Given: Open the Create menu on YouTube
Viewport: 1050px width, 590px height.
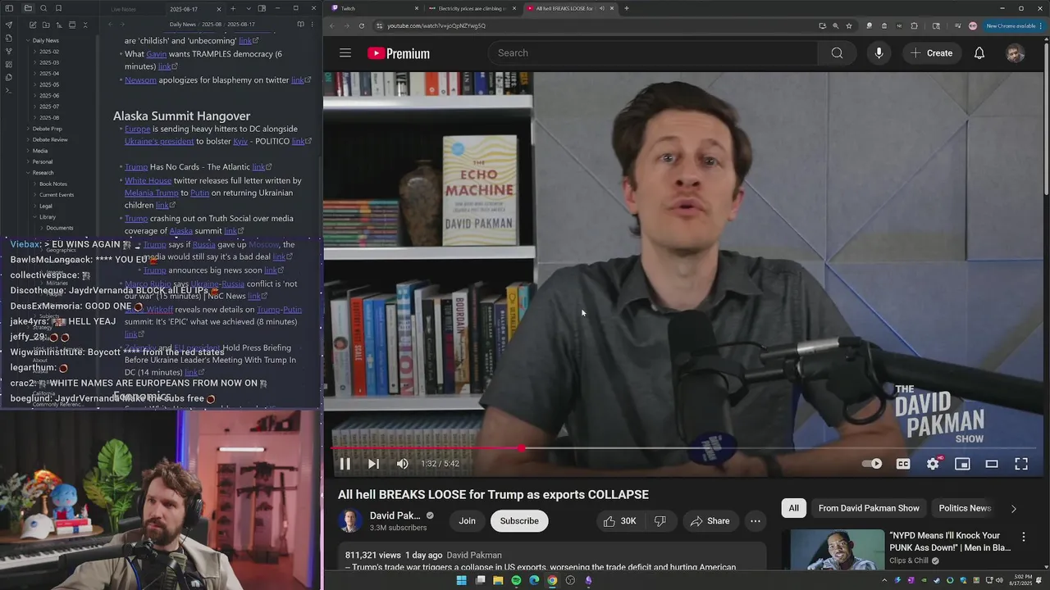Looking at the screenshot, I should pyautogui.click(x=931, y=53).
